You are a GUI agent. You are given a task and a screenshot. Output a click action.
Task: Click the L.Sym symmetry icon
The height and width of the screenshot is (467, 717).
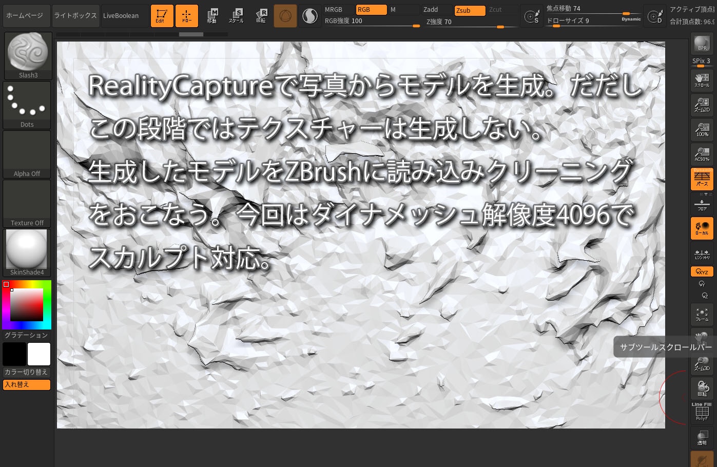(702, 254)
